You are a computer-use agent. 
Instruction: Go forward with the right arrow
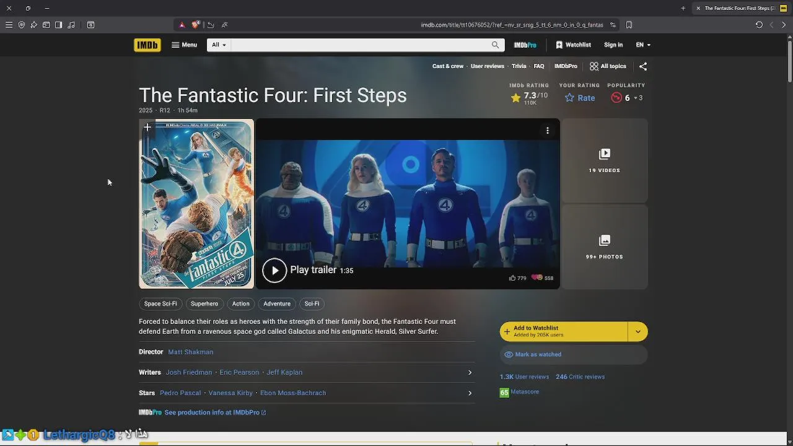784,25
